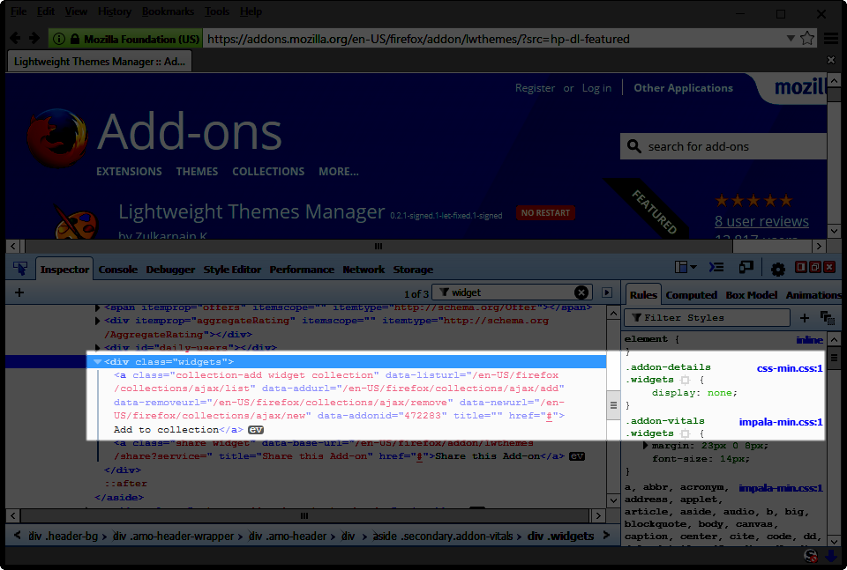
Task: Open Other Applications link
Action: point(683,88)
